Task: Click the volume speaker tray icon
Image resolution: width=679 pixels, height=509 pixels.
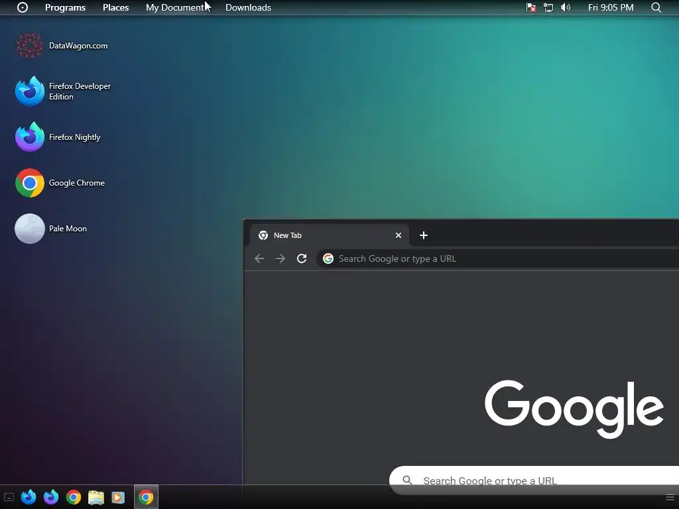Action: coord(566,7)
